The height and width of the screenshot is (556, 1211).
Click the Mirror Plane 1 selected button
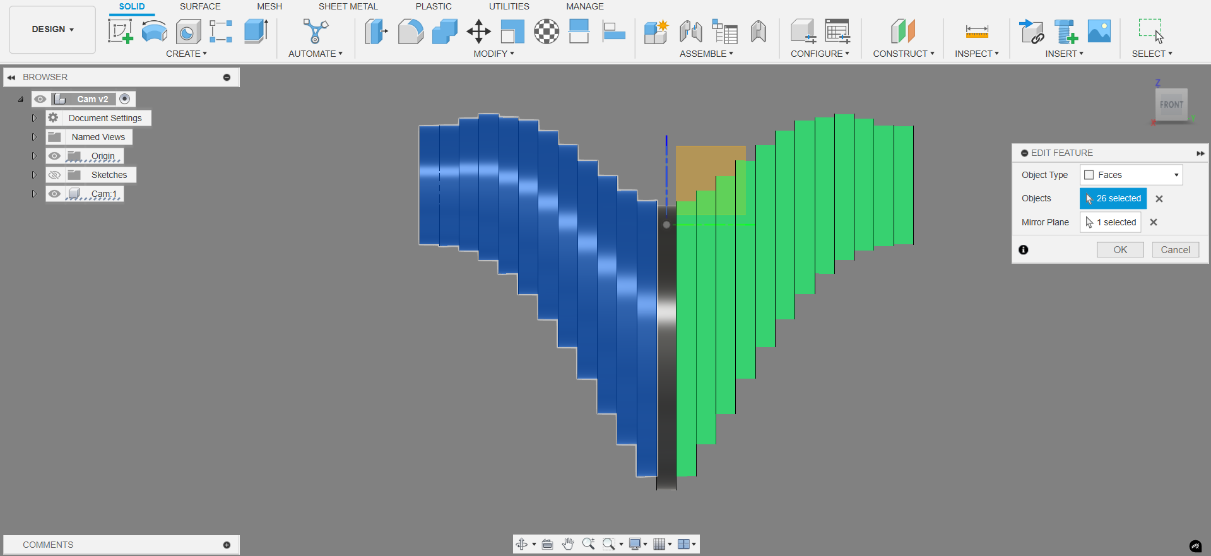tap(1111, 222)
